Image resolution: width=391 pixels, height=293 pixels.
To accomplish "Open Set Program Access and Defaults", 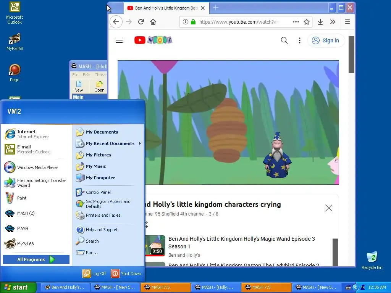I will pyautogui.click(x=108, y=204).
